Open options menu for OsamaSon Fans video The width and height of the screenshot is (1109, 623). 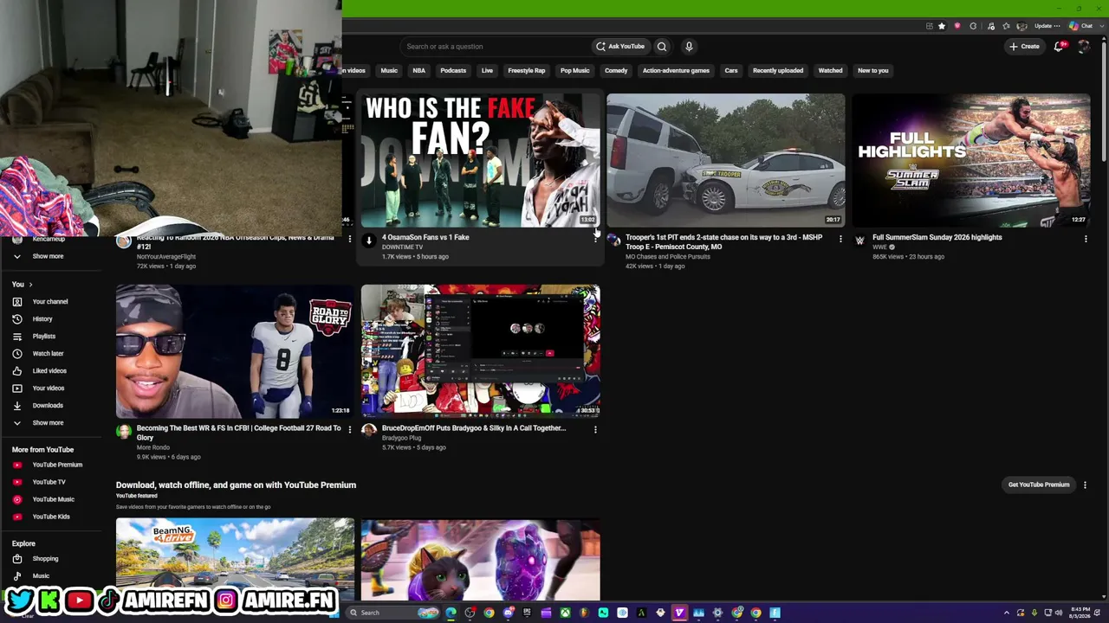pos(595,238)
